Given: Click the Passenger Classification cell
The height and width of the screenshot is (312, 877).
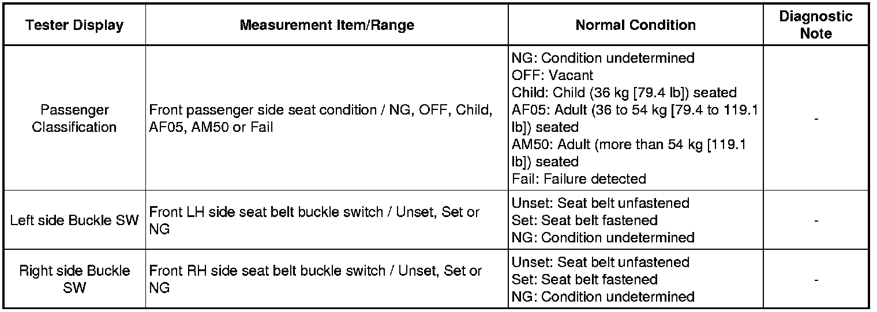Looking at the screenshot, I should (74, 119).
